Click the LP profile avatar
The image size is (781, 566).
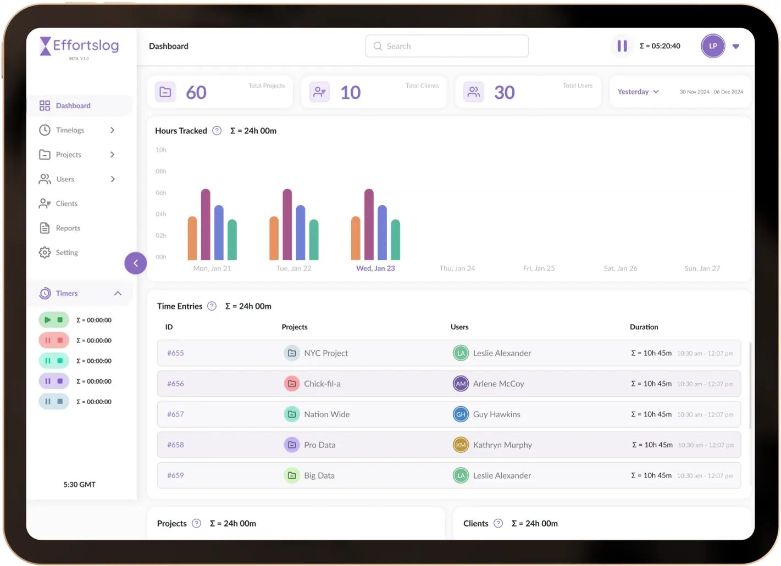(713, 46)
